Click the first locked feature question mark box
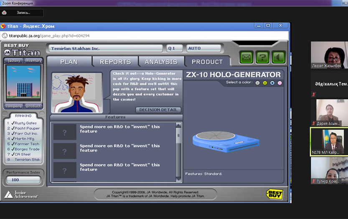The image size is (348, 219). (65, 132)
